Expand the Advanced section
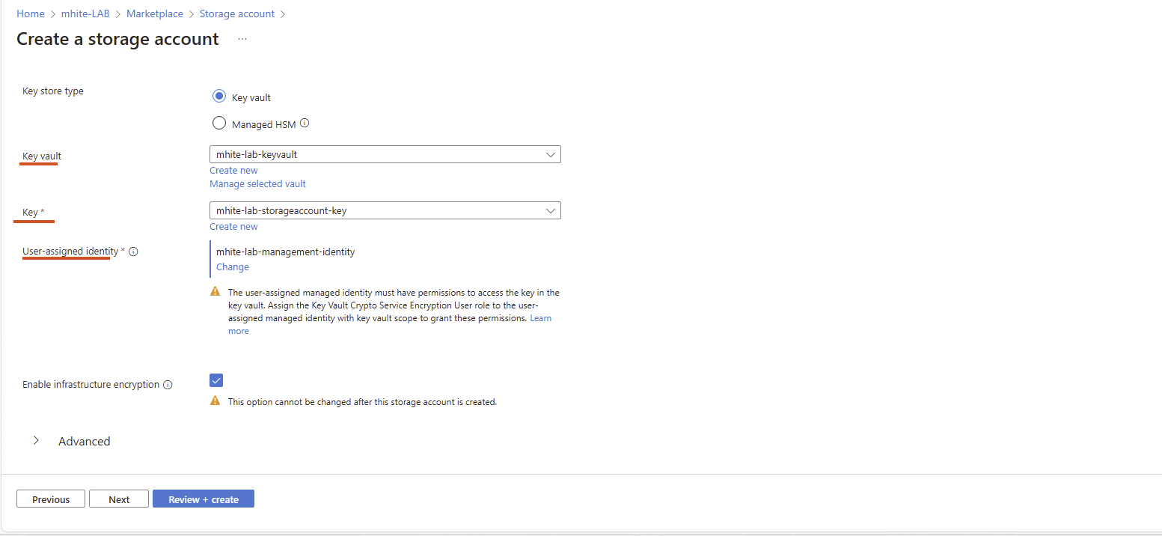The width and height of the screenshot is (1162, 536). (x=36, y=441)
